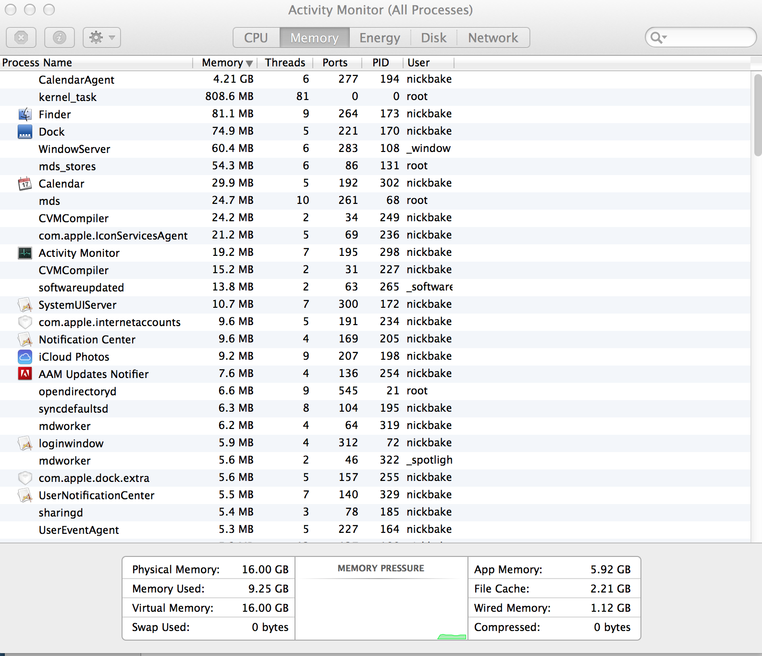
Task: Click the Swap Used label
Action: (161, 627)
